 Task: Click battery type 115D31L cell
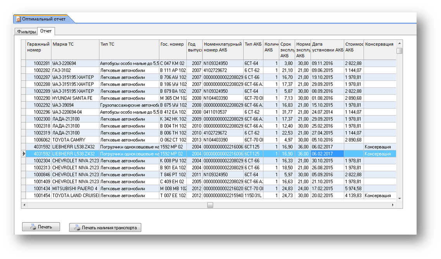coord(253,196)
